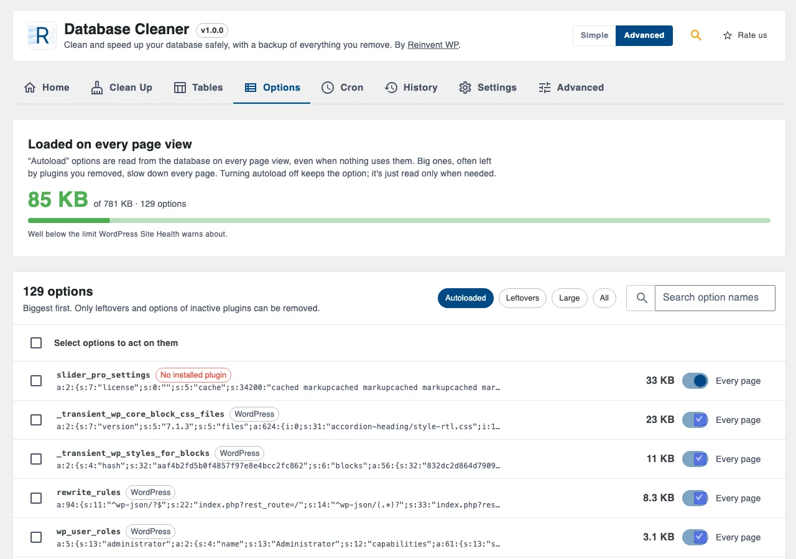Switch to the Home tab
Viewport: 796px width, 559px height.
[47, 88]
